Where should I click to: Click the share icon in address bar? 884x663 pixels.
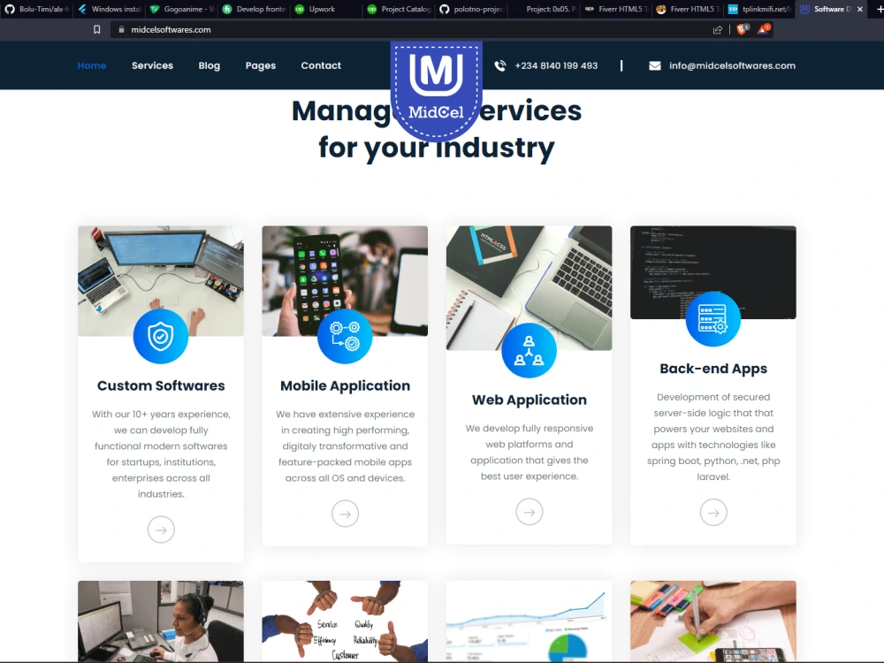coord(718,30)
